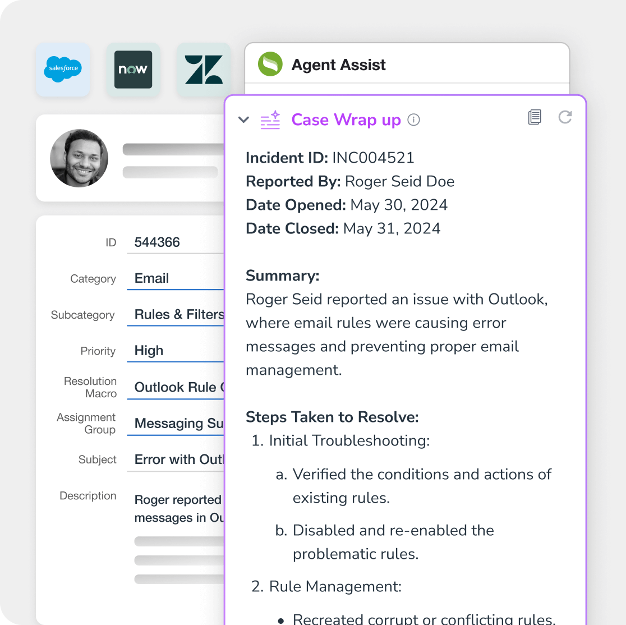Copy the case wrap up text
Screen dimensions: 626x625
coord(535,117)
